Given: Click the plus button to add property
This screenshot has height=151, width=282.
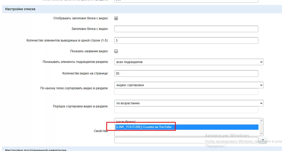Looking at the screenshot, I should (263, 140).
